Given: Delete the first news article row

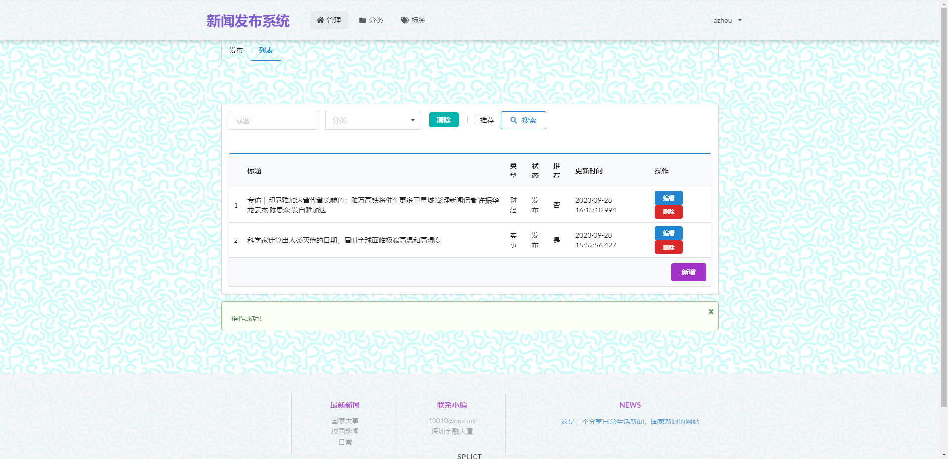Looking at the screenshot, I should coord(669,212).
